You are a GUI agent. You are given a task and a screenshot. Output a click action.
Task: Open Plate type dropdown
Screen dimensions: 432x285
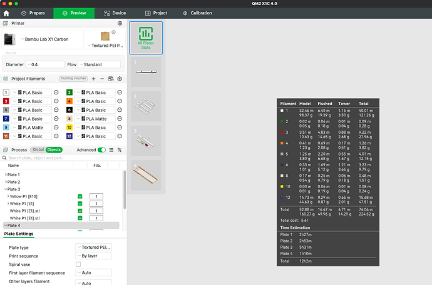click(x=94, y=247)
